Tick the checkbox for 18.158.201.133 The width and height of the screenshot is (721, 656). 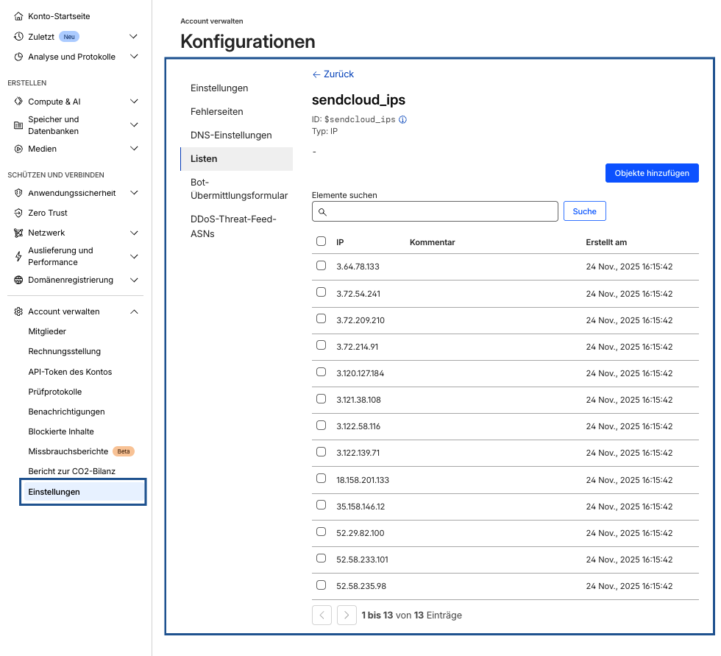[x=321, y=479]
